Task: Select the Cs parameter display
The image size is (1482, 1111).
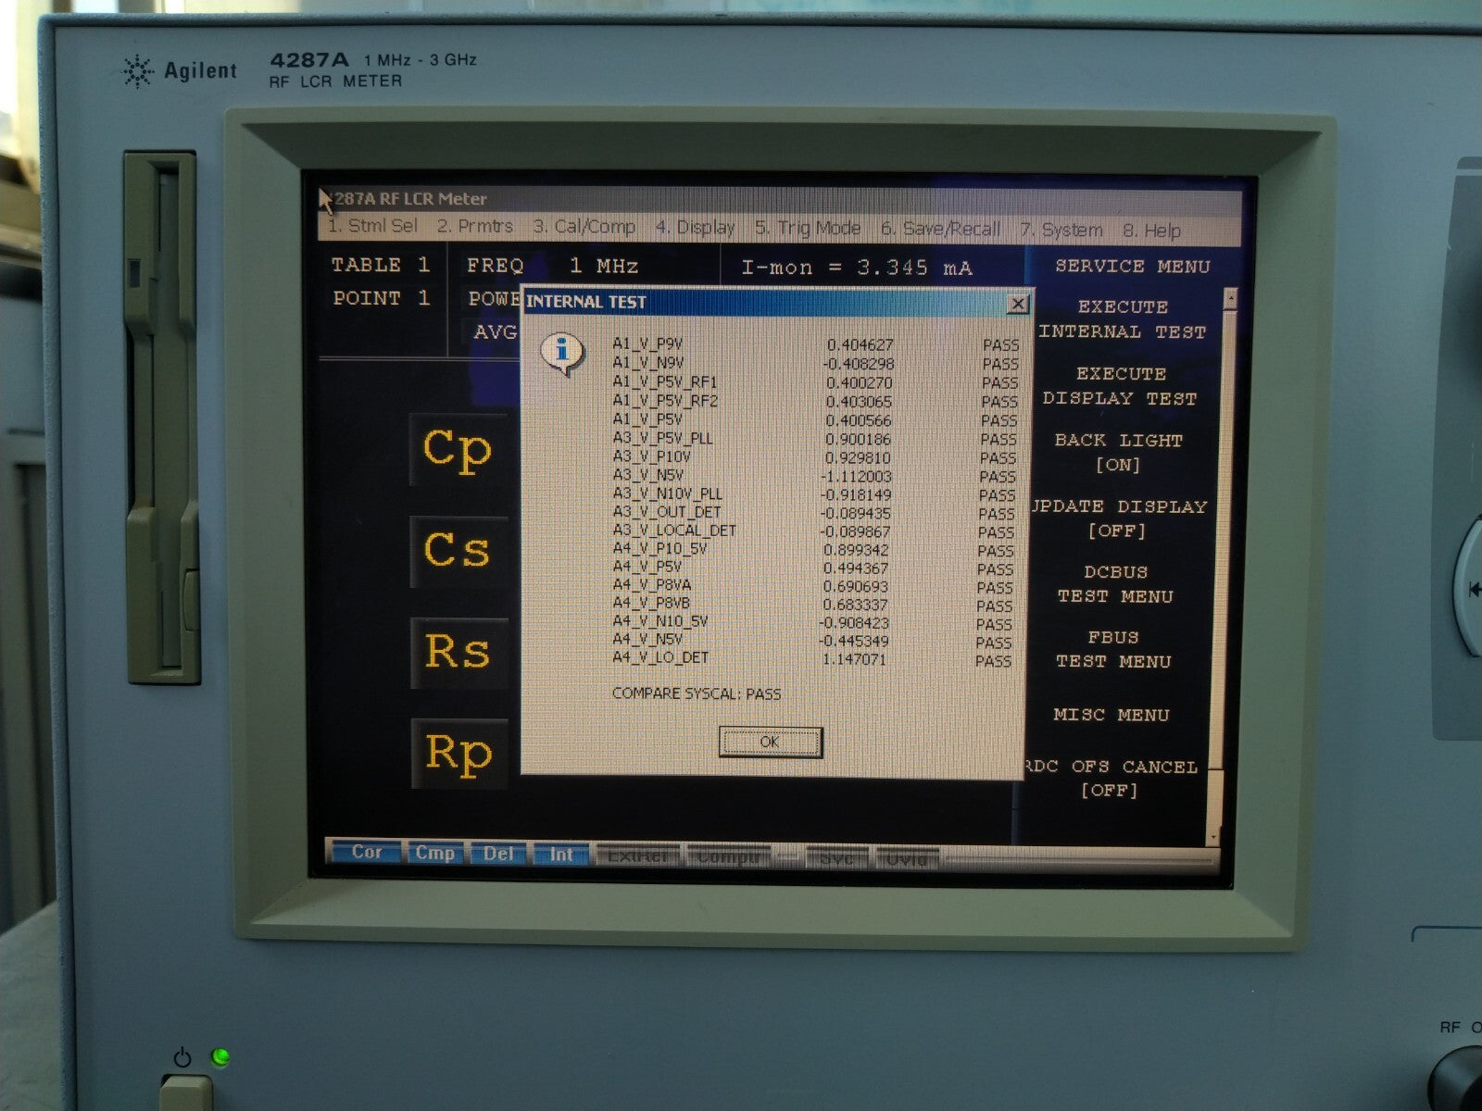Action: coord(457,551)
